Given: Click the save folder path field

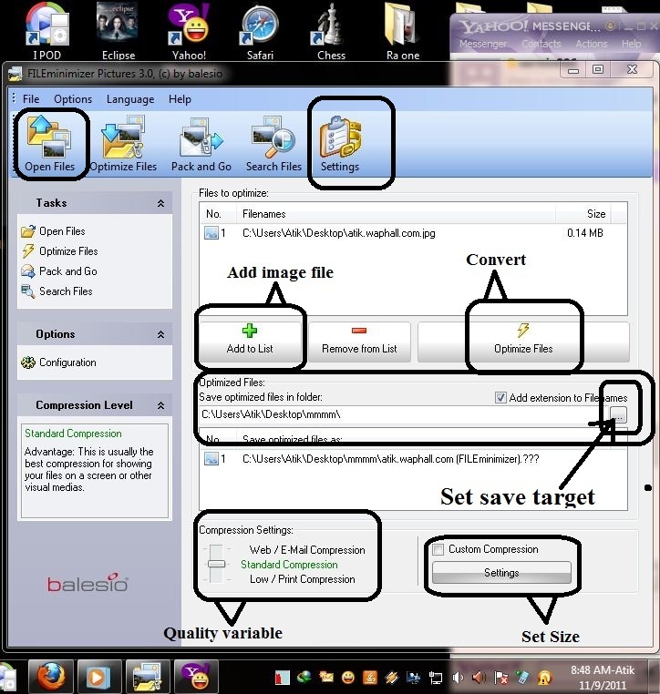Looking at the screenshot, I should click(x=401, y=414).
